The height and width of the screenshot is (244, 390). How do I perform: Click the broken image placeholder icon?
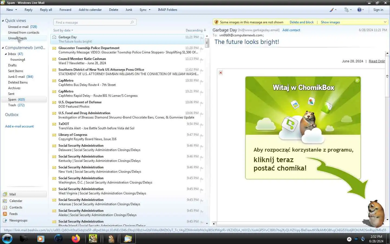[x=221, y=73]
